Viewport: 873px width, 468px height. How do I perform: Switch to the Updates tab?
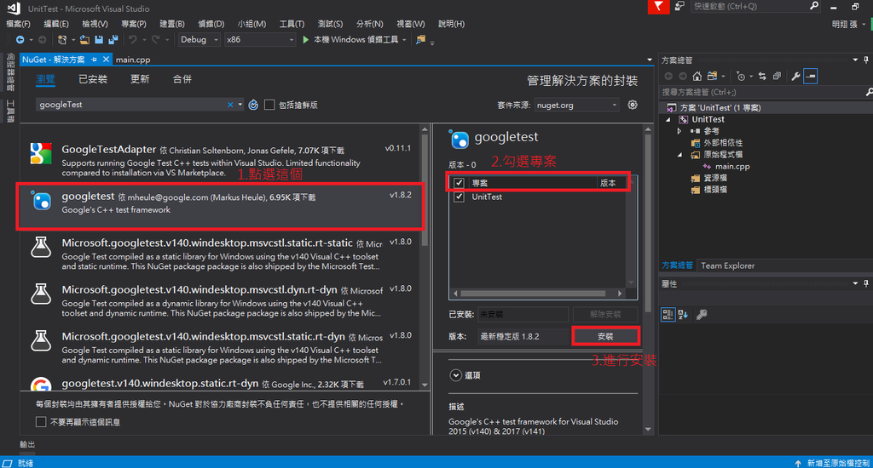140,79
